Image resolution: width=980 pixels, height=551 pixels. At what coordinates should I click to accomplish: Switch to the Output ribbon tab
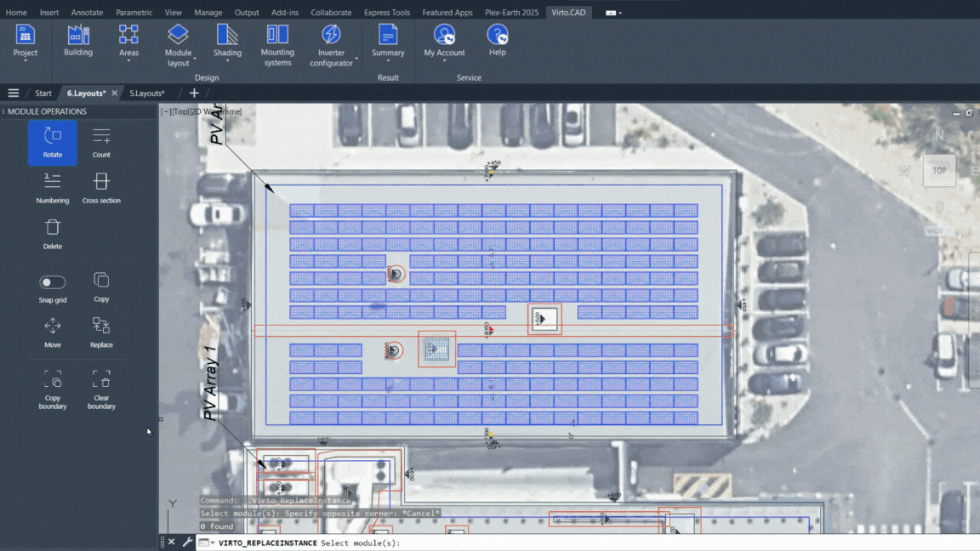[x=247, y=13]
